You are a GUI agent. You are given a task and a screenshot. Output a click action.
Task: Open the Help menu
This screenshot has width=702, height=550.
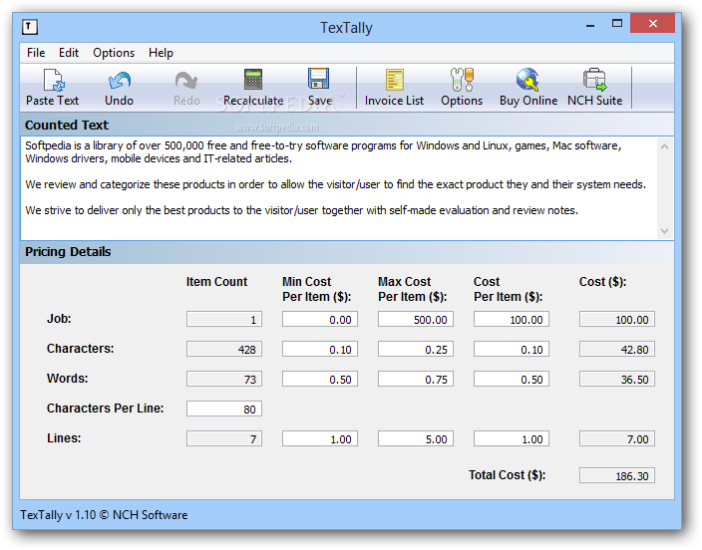pos(161,53)
